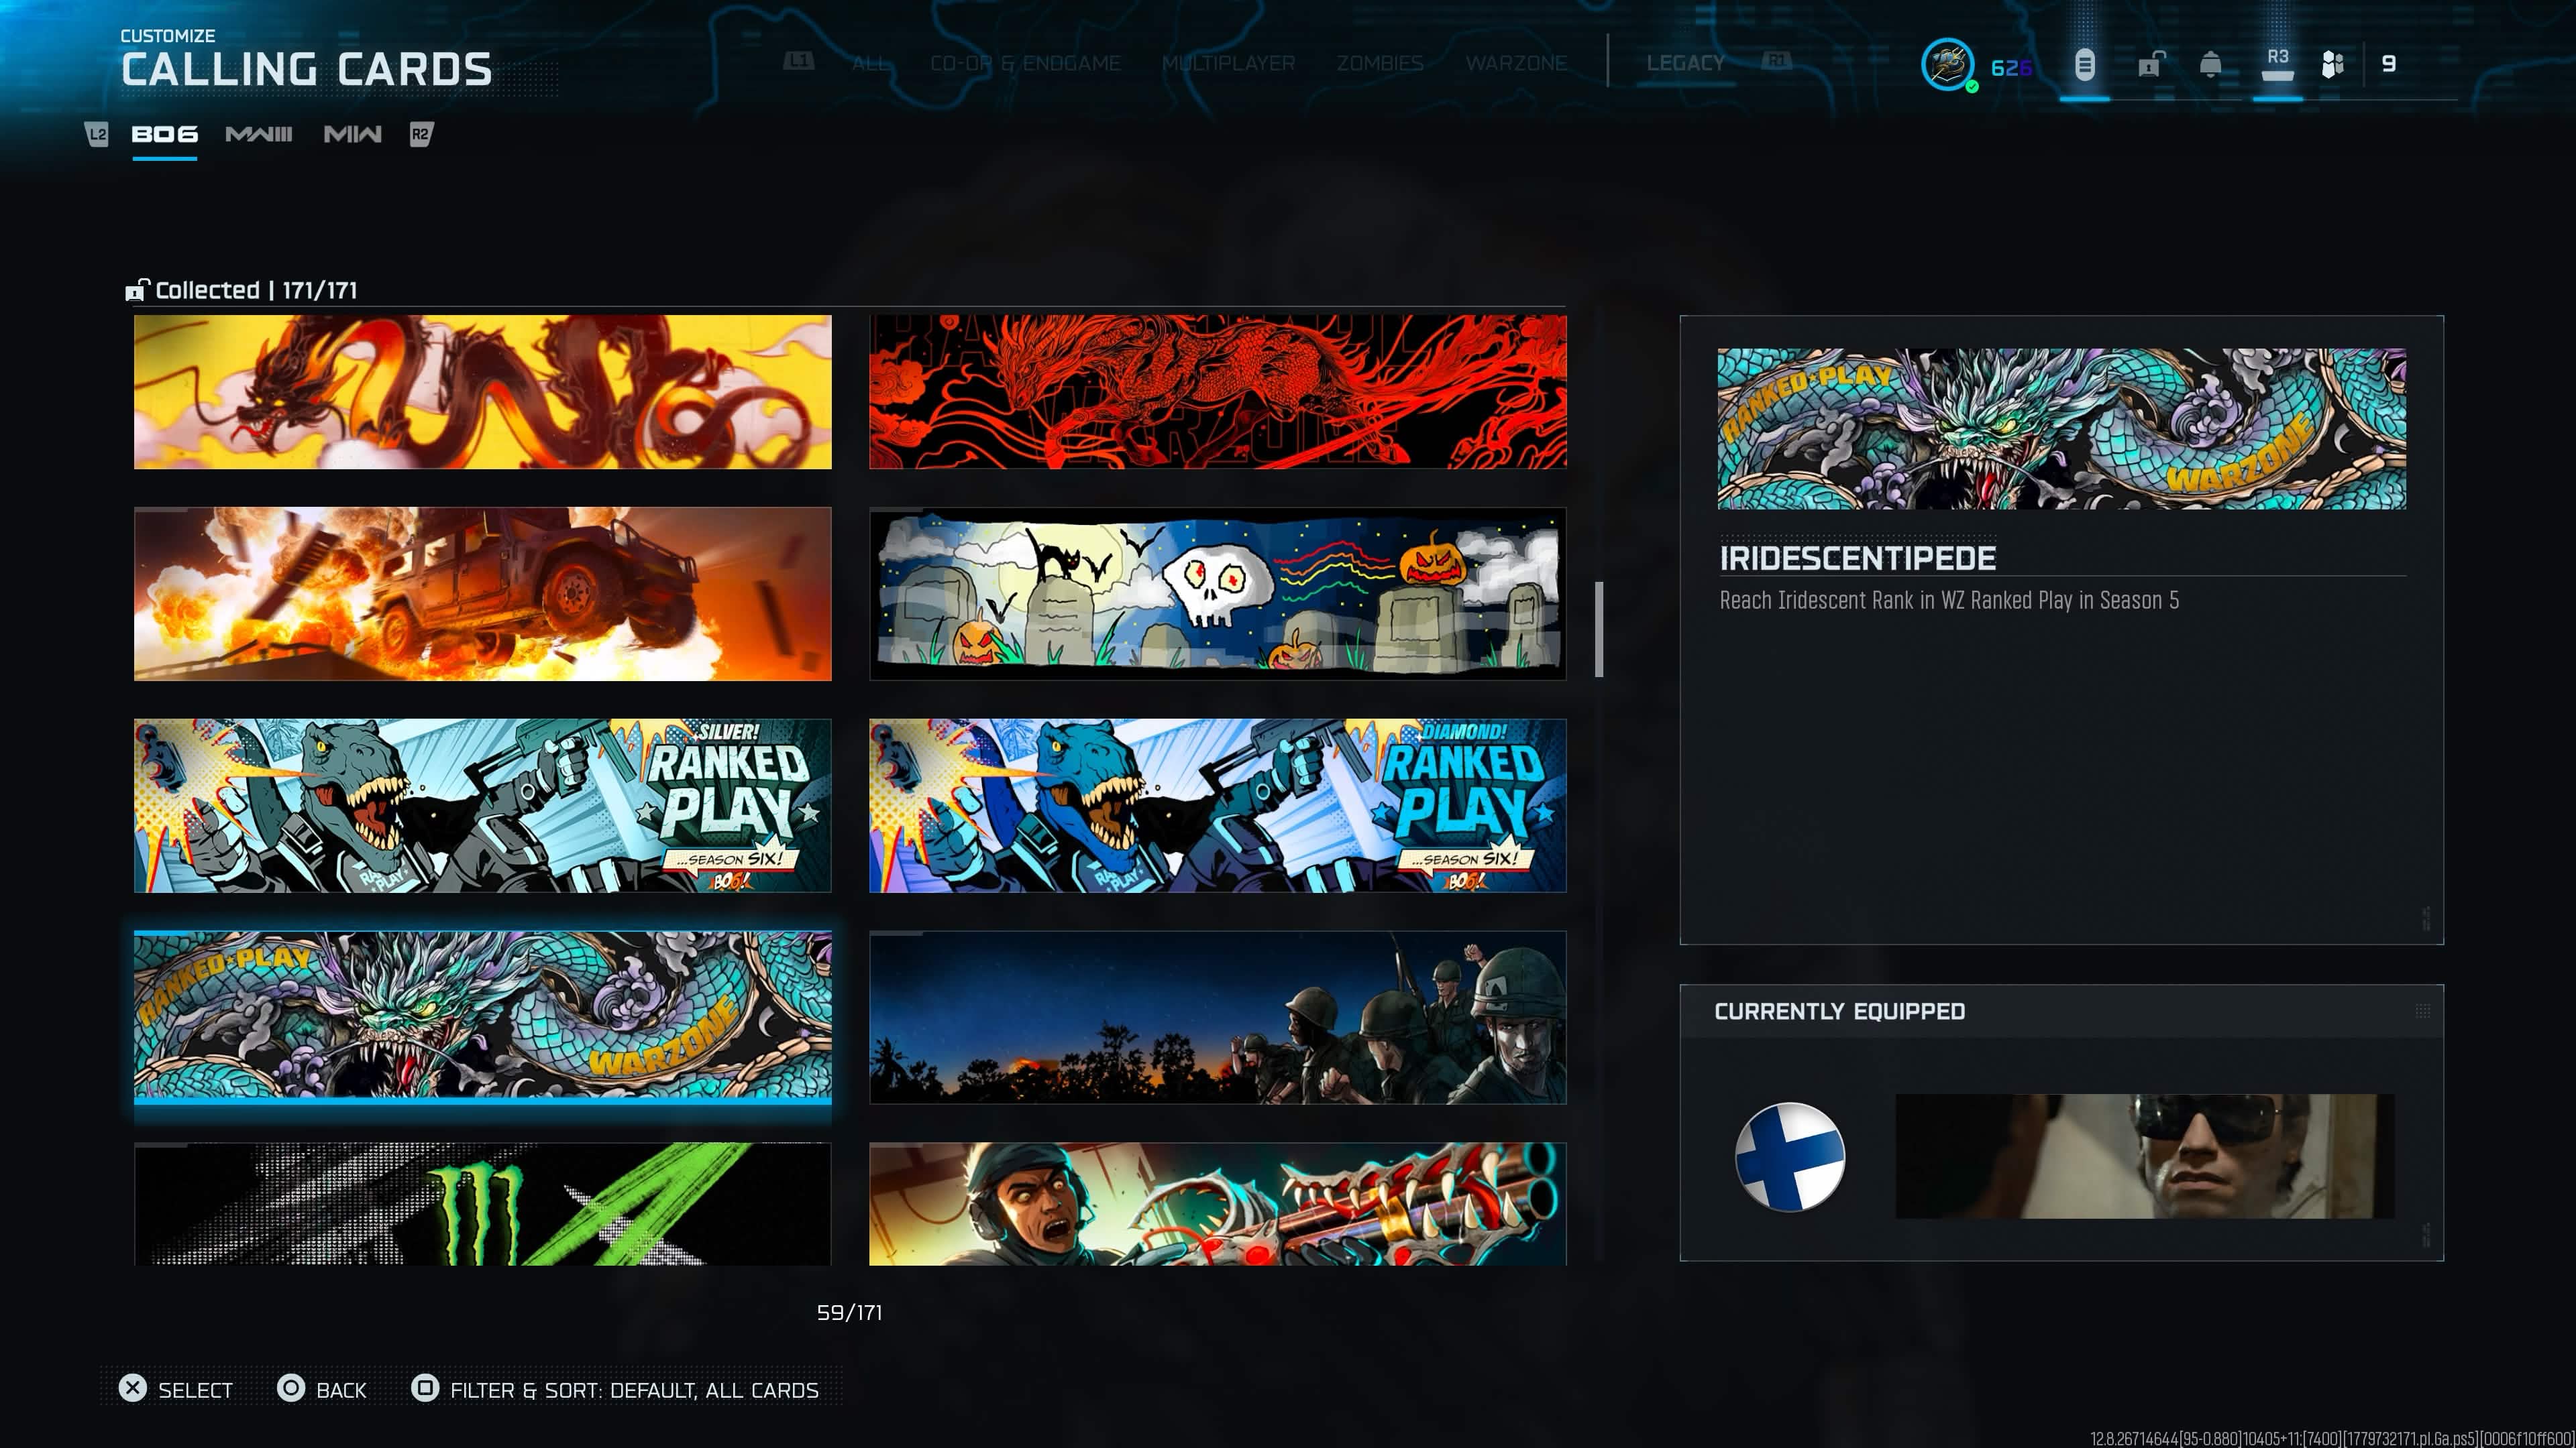Viewport: 2576px width, 1448px height.
Task: Select the Monster Energy calling card
Action: 483,1204
